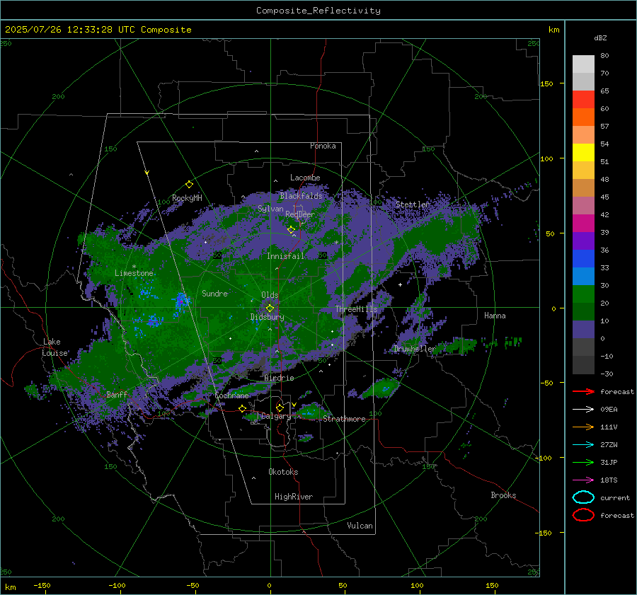The width and height of the screenshot is (637, 595).
Task: Click the 20 dBZ green swatch
Action: click(x=583, y=294)
